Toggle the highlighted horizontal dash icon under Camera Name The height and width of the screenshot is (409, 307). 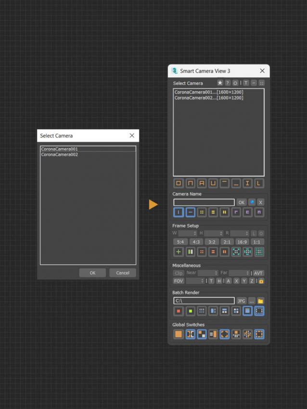tap(190, 212)
